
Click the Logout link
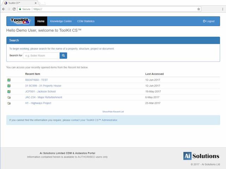(209, 21)
